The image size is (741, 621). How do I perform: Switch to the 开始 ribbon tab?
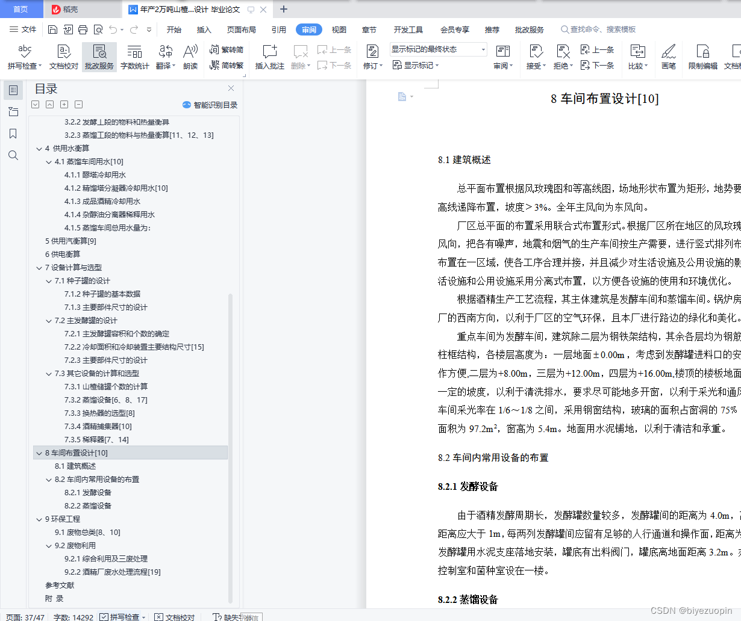pyautogui.click(x=174, y=29)
